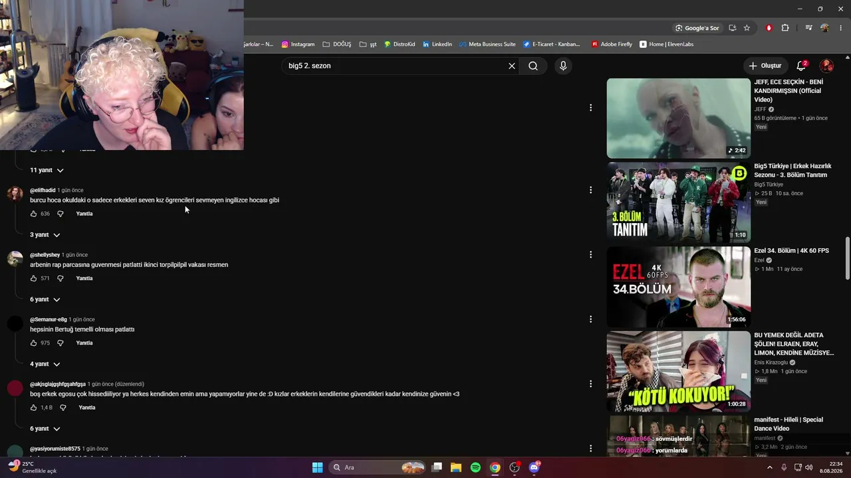Open the Ezel 34. Bölüm thumbnail
Image resolution: width=851 pixels, height=478 pixels.
[x=679, y=287]
